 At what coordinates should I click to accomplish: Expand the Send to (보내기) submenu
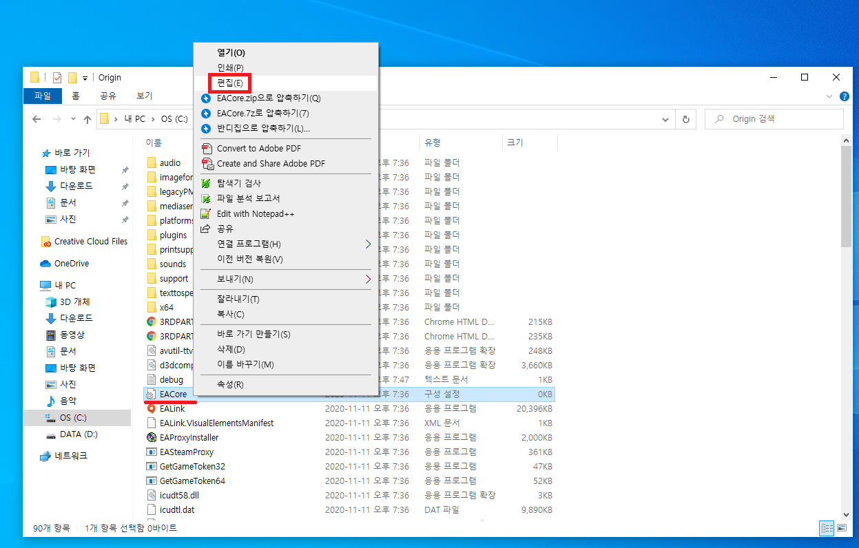click(286, 279)
